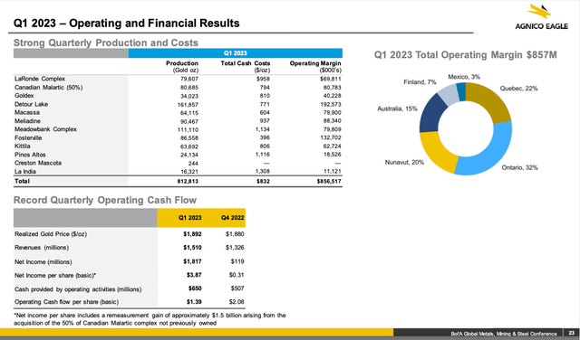Click the remeasurement gain footnote text
Viewport: 580px width, 340px height.
point(150,319)
